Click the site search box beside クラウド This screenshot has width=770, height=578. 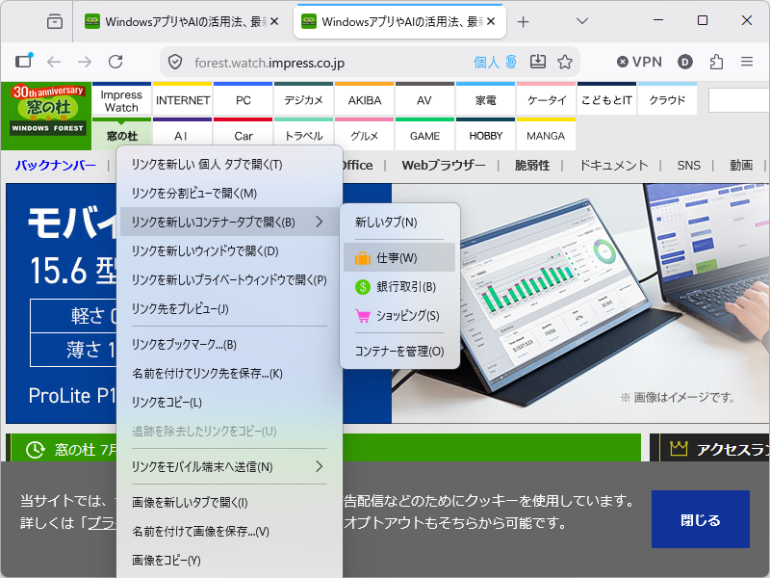tap(739, 100)
